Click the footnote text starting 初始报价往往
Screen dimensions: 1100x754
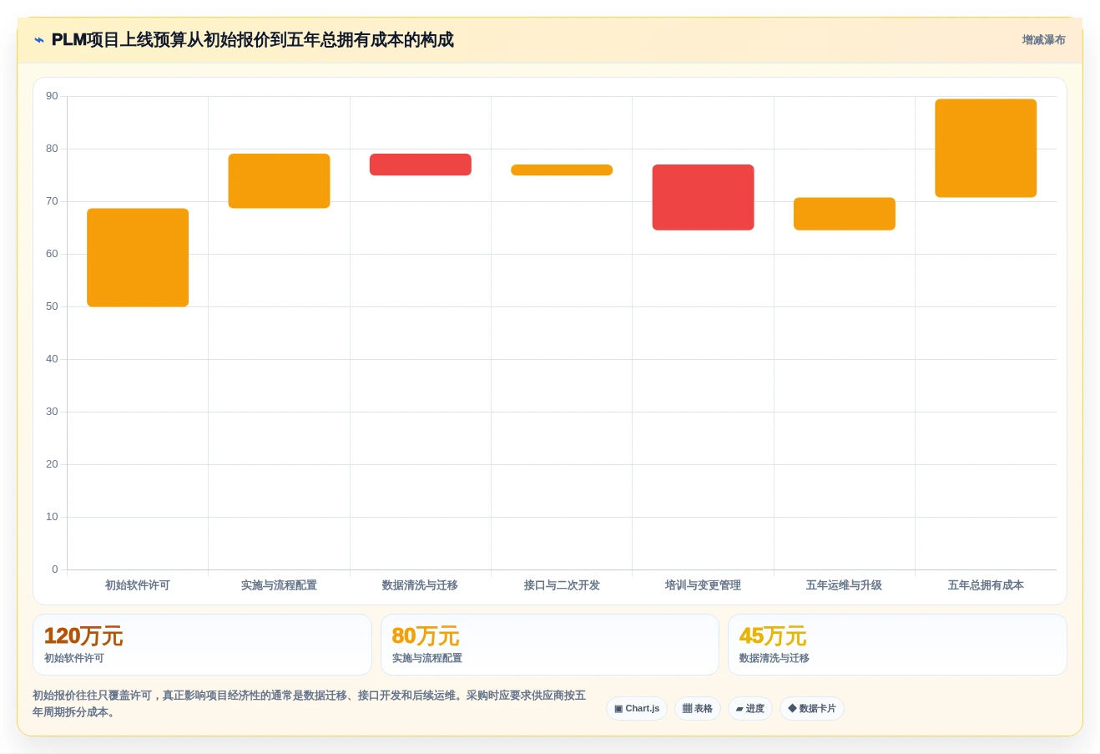coord(309,704)
